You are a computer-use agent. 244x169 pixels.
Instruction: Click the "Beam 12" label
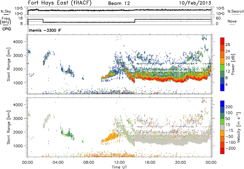tap(119, 3)
